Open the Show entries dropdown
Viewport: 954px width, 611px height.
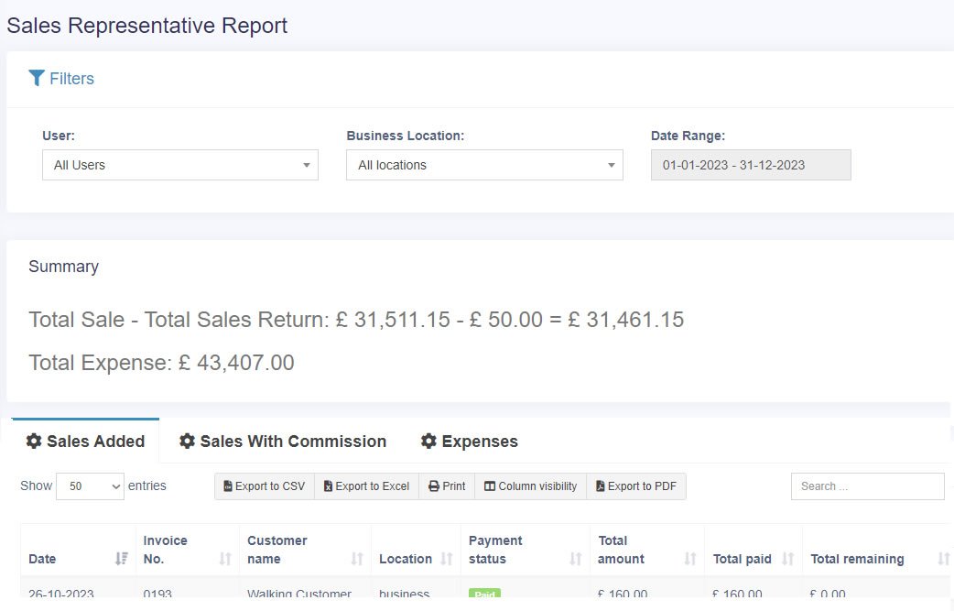point(89,486)
